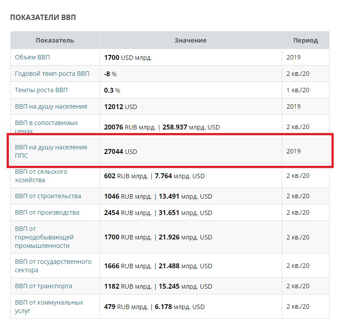Select value 1700 USD млрд.

click(128, 58)
